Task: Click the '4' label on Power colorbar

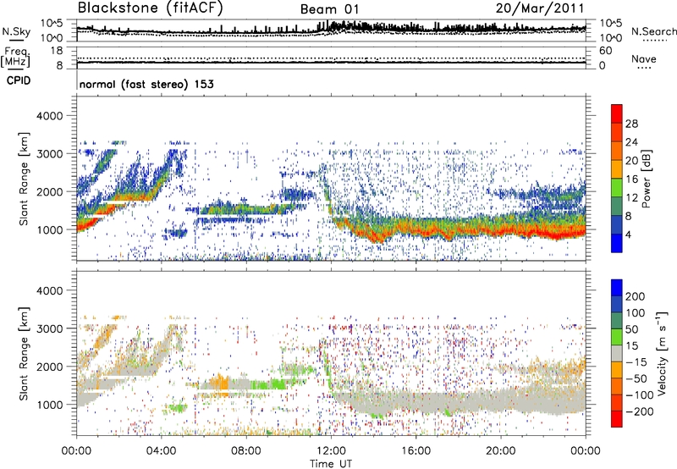Action: click(x=628, y=235)
